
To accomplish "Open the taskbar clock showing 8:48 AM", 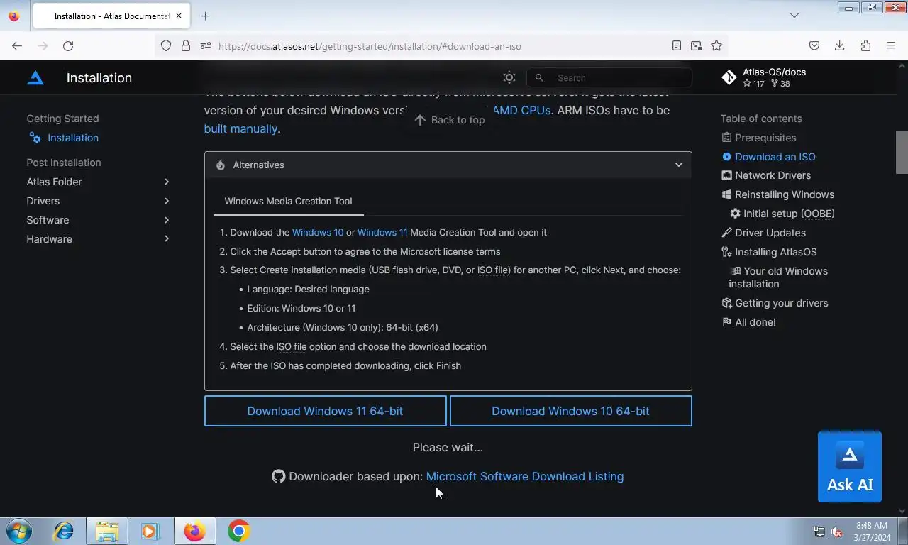I will pos(872,532).
